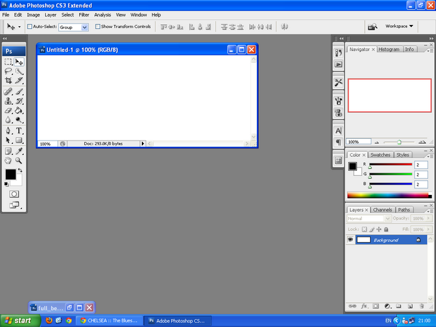Viewport: 436px width, 327px height.
Task: Collapse the toolbox panel arrows
Action: pyautogui.click(x=5, y=39)
